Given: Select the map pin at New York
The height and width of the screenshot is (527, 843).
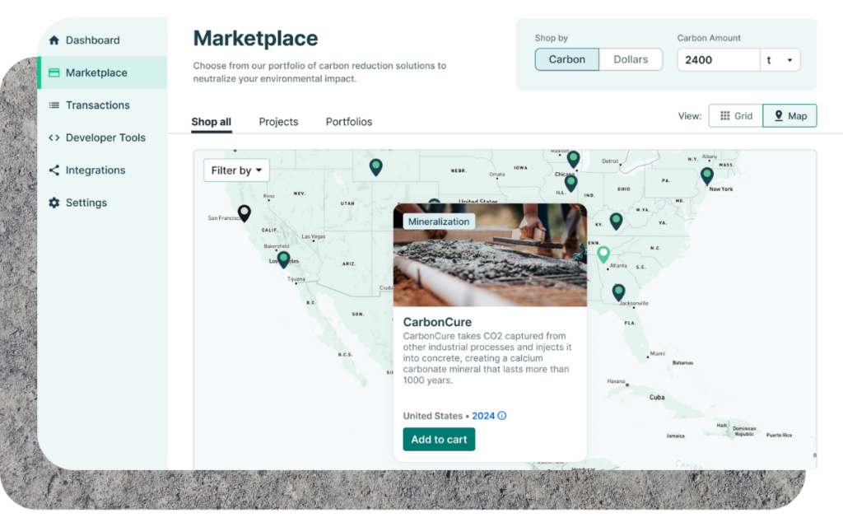Looking at the screenshot, I should pos(707,175).
